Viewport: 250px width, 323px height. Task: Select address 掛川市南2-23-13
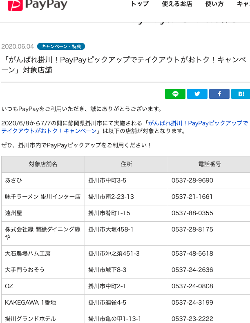click(x=111, y=197)
